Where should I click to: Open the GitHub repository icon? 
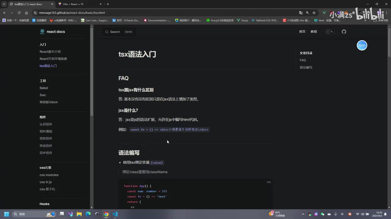pyautogui.click(x=344, y=32)
